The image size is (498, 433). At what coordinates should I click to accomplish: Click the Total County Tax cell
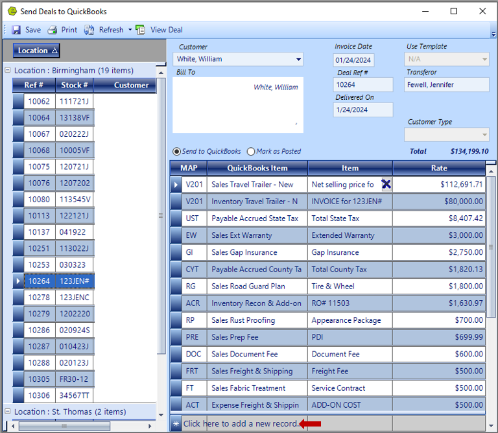350,269
